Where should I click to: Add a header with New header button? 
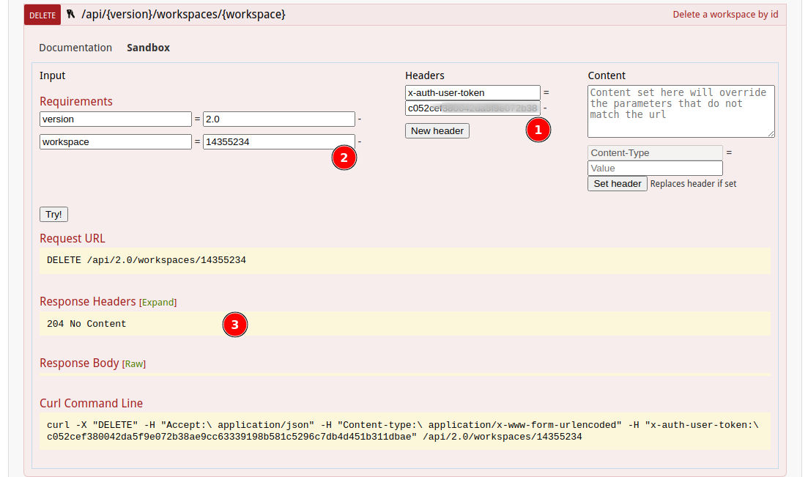pos(437,131)
